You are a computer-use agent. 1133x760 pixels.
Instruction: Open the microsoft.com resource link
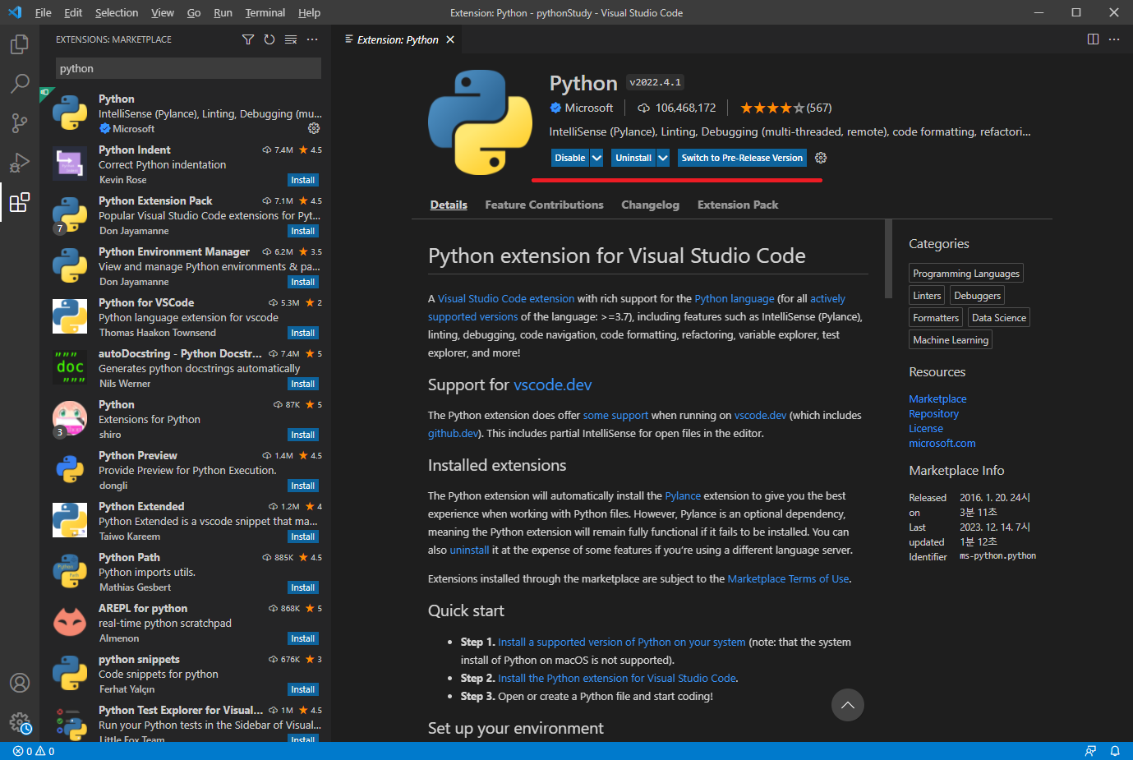tap(942, 443)
